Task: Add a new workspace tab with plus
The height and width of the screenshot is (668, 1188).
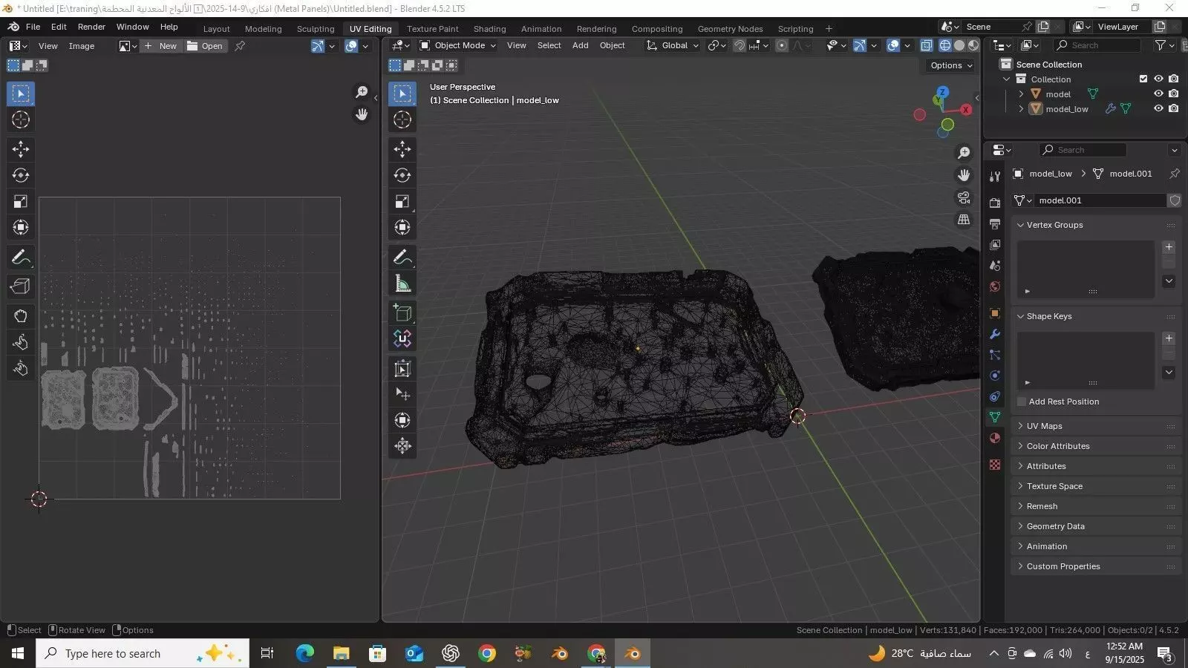Action: (x=829, y=29)
